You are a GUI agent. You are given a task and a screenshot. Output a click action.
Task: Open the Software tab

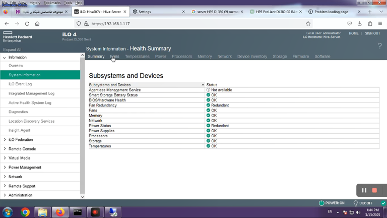(322, 57)
